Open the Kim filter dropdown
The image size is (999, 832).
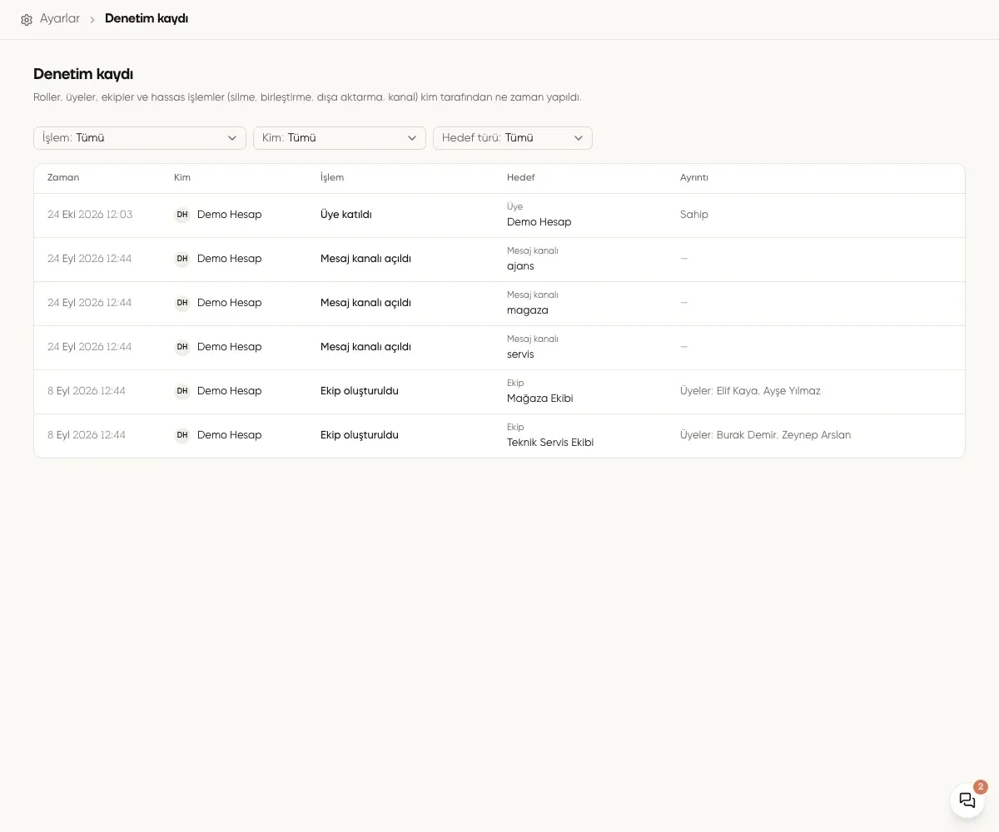340,138
